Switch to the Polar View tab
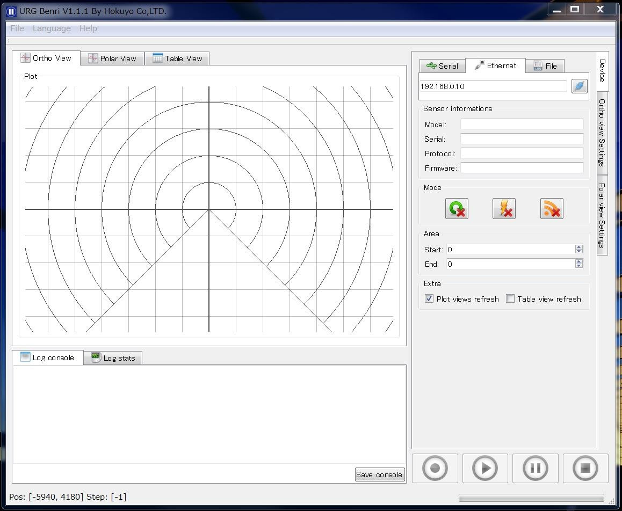This screenshot has width=622, height=511. pyautogui.click(x=112, y=59)
